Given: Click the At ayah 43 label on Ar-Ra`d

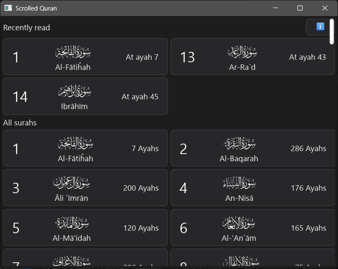Looking at the screenshot, I should click(x=307, y=56).
